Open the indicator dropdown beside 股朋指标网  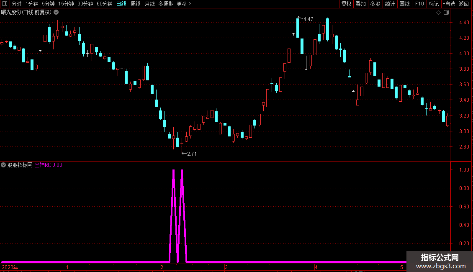coord(3,165)
